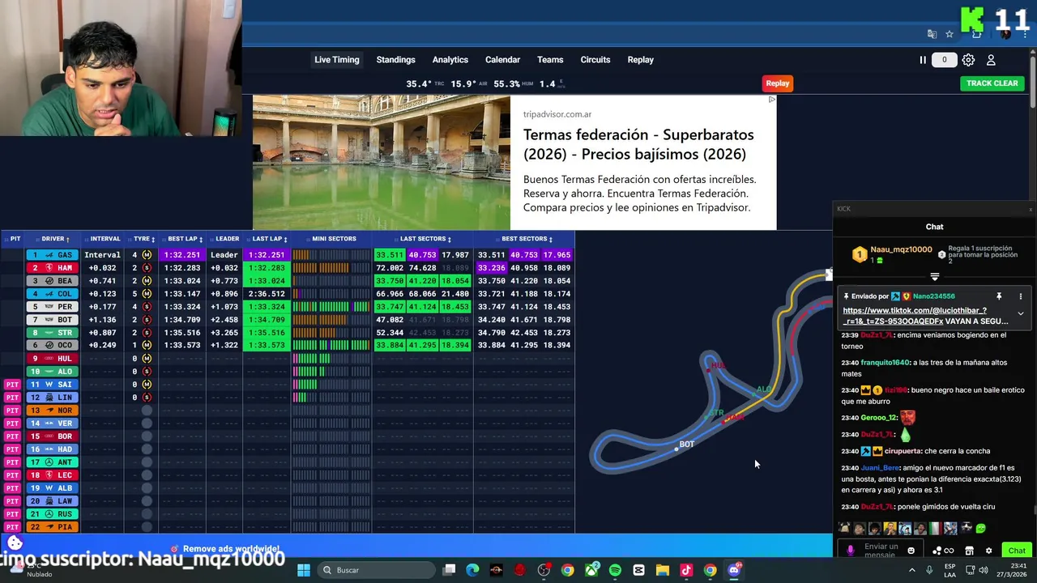1037x583 pixels.
Task: Open the Tripadvisor Termas federación ad headline
Action: pos(638,144)
